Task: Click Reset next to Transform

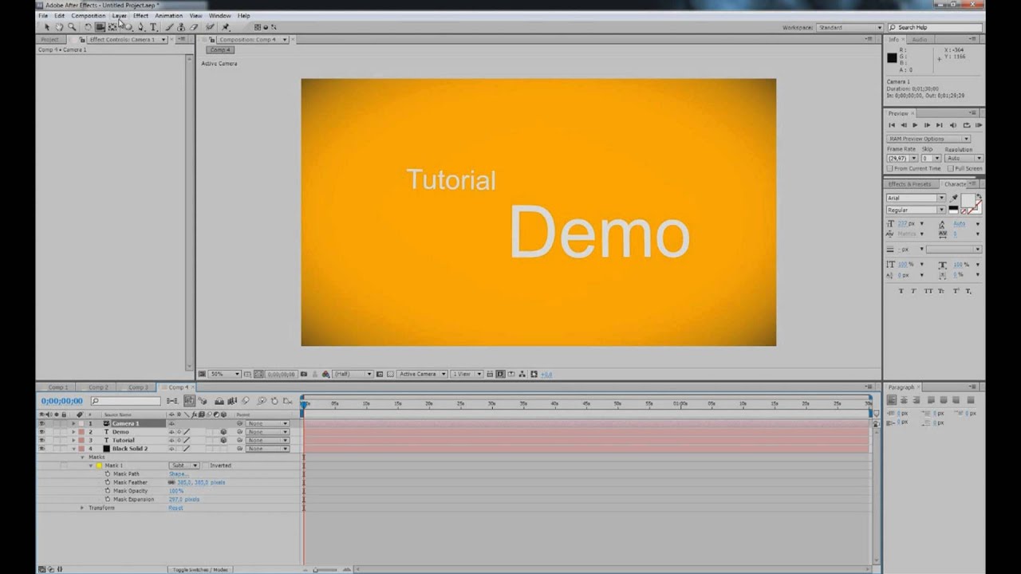Action: click(175, 508)
